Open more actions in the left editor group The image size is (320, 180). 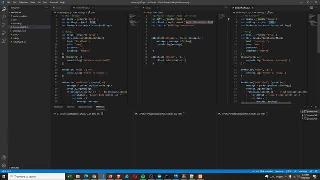click(x=136, y=8)
